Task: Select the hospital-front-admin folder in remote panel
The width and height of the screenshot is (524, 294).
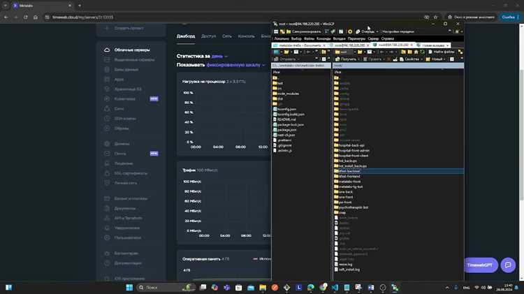Action: click(351, 151)
